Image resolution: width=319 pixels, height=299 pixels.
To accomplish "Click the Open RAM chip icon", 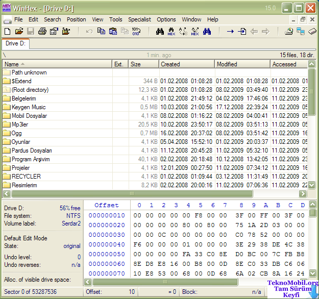I will (312, 32).
